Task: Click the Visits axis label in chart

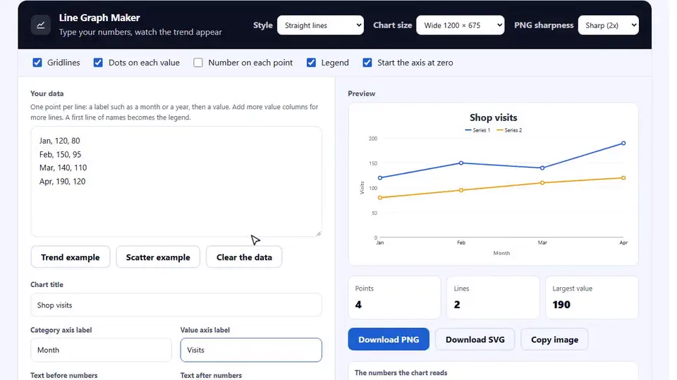Action: click(362, 188)
